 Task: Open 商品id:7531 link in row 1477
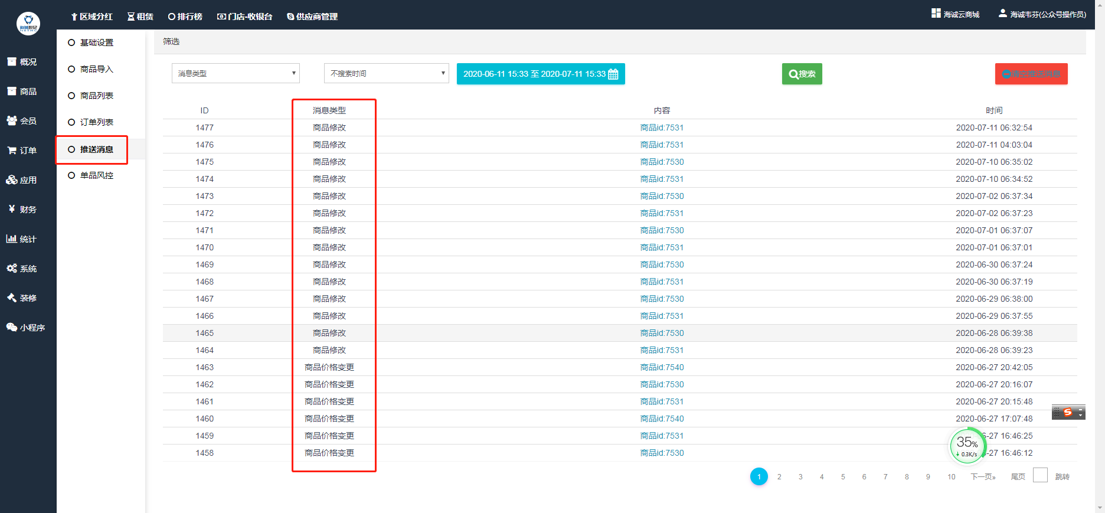(x=662, y=128)
